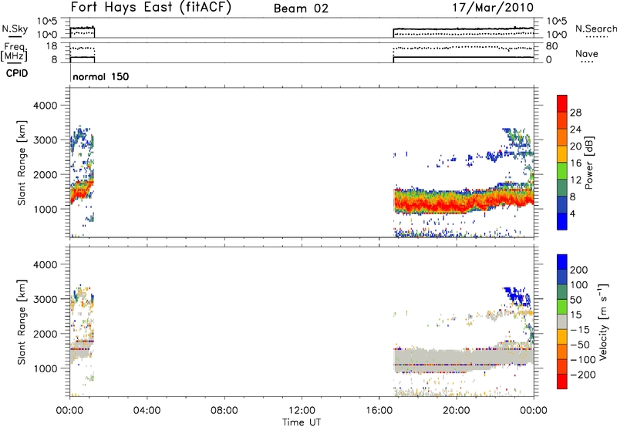
Task: Click the 'Nave' legend label
Action: tap(587, 53)
